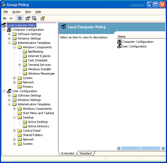The width and height of the screenshot is (167, 163).
Task: Collapse Windows Components under Computer Configuration
Action: pos(15,47)
